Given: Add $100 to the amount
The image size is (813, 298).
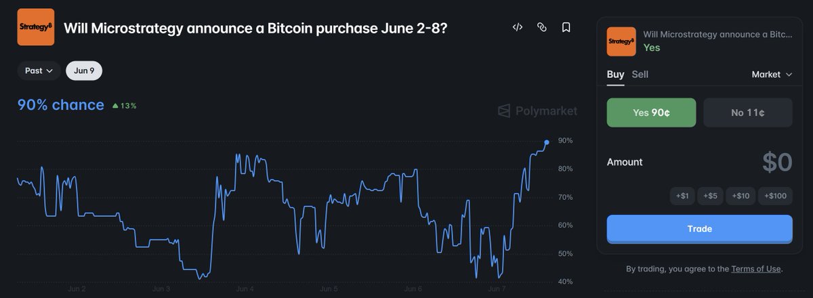Looking at the screenshot, I should [x=775, y=196].
